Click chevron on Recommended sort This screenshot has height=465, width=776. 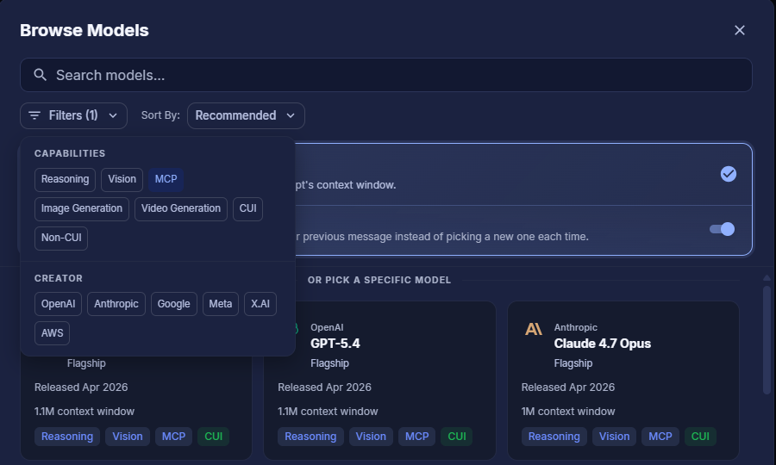point(291,115)
